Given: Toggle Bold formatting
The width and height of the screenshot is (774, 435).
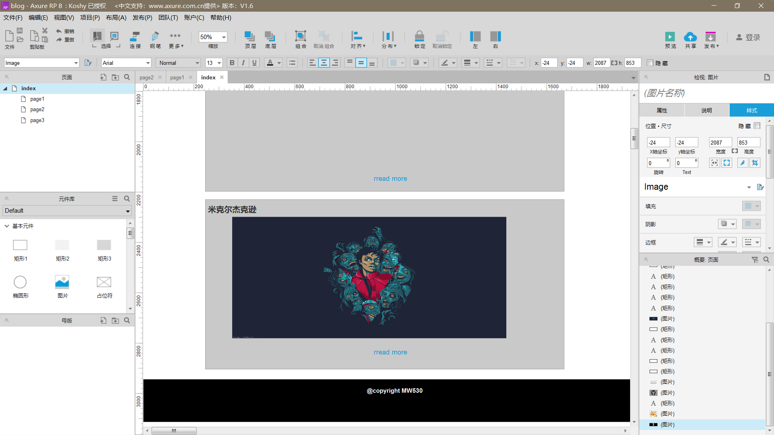Looking at the screenshot, I should coord(232,63).
